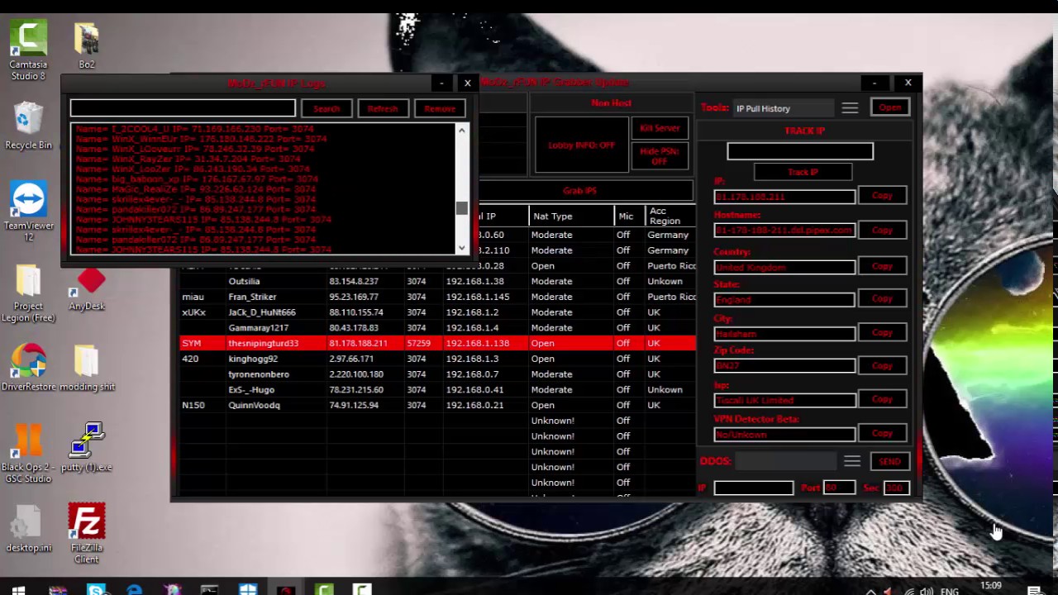This screenshot has width=1058, height=595.
Task: Select the desktop.ini file icon
Action: pos(28,529)
